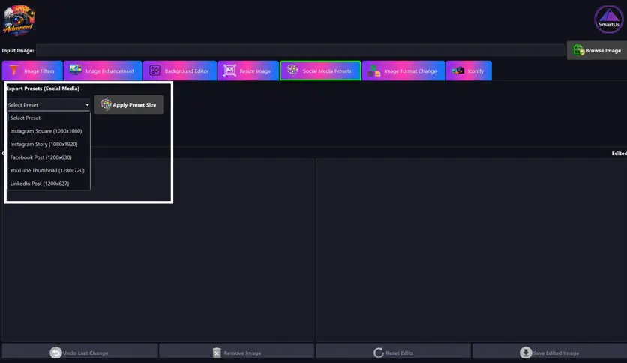The image size is (627, 363).
Task: Open the Image Filters tab
Action: coord(32,70)
